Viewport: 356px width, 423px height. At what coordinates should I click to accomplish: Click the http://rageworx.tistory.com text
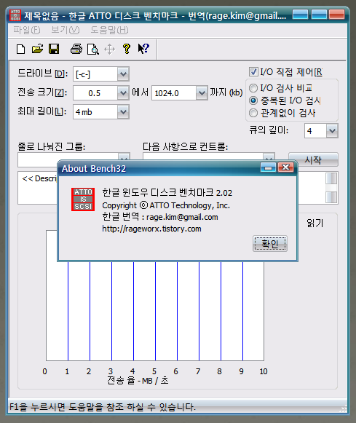click(151, 229)
